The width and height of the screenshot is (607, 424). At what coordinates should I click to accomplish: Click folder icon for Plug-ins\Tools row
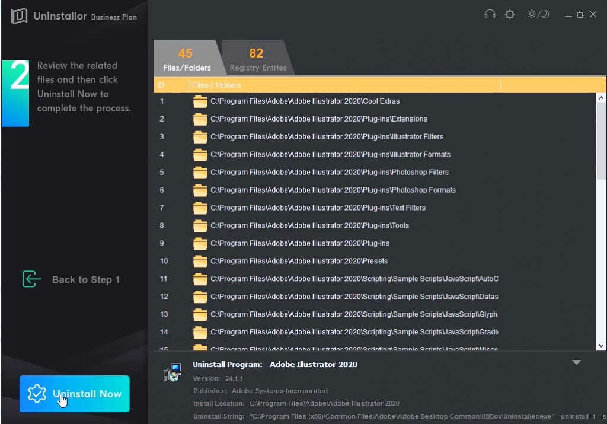pos(200,226)
